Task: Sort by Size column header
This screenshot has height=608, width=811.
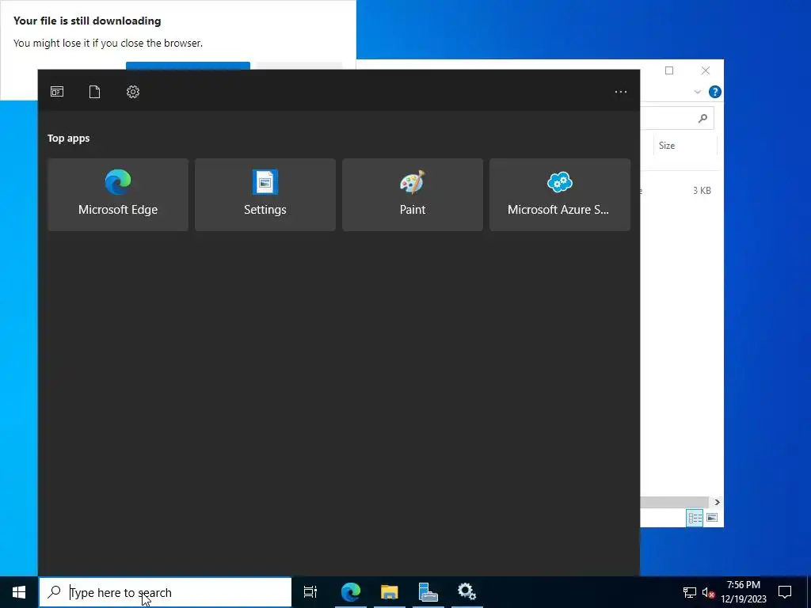Action: point(685,146)
